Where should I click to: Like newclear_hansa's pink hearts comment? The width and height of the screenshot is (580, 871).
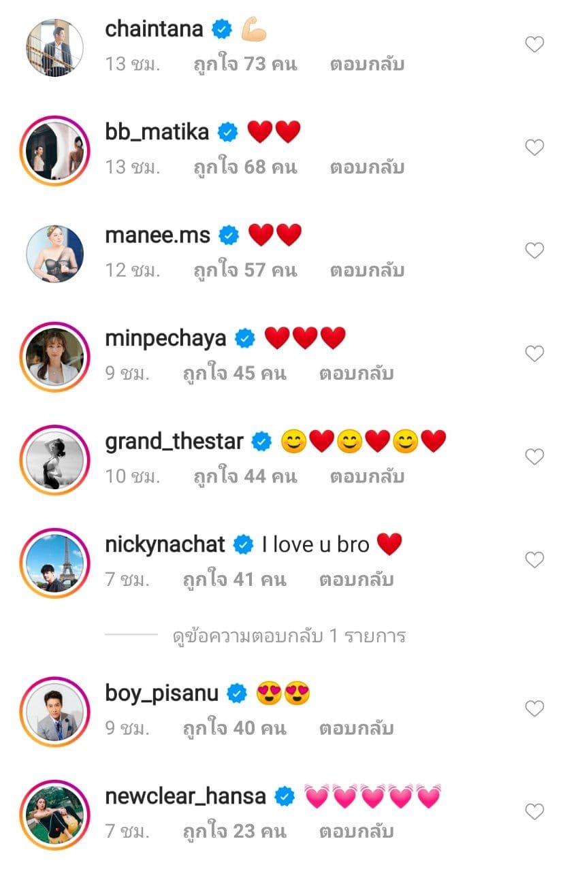pyautogui.click(x=534, y=812)
